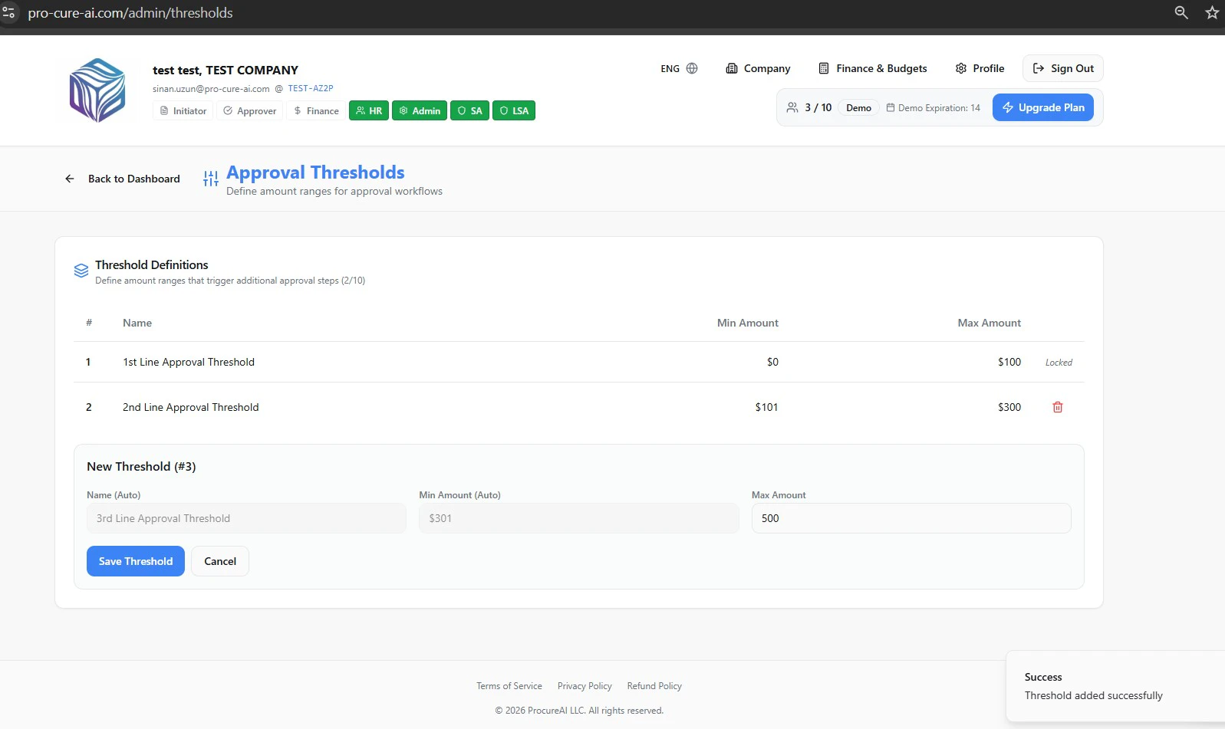This screenshot has height=729, width=1225.
Task: Click the disabled Min Amount (Auto) field
Action: pyautogui.click(x=579, y=518)
